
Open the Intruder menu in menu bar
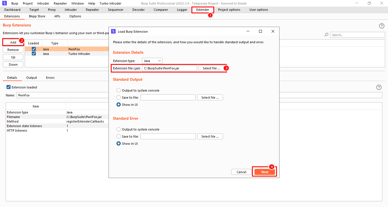pos(43,3)
